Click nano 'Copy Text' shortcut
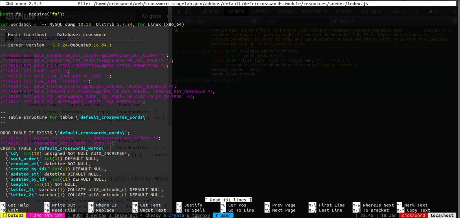 coord(413,210)
